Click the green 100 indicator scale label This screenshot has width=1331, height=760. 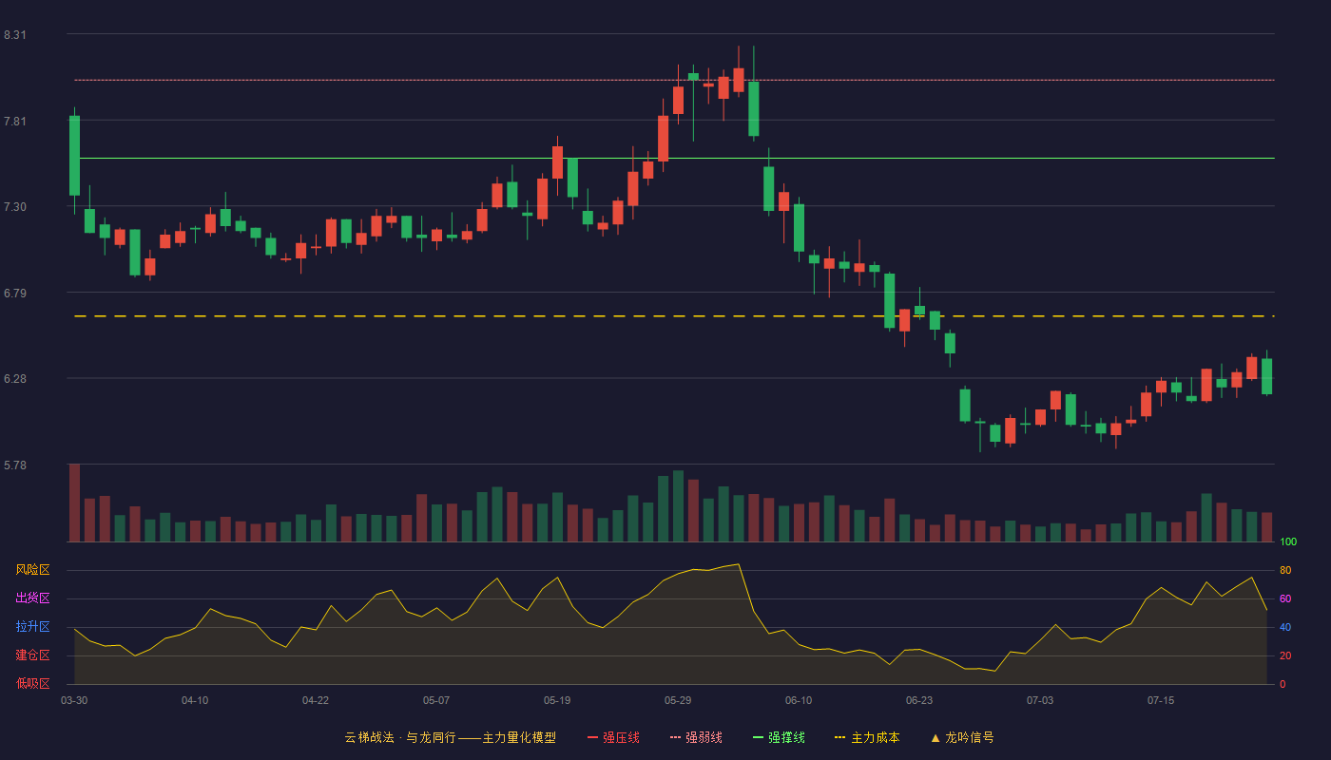[x=1288, y=542]
